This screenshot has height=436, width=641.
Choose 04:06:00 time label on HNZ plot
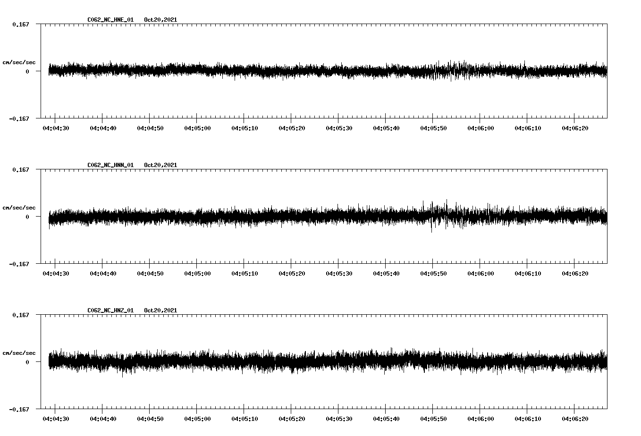[x=481, y=419]
